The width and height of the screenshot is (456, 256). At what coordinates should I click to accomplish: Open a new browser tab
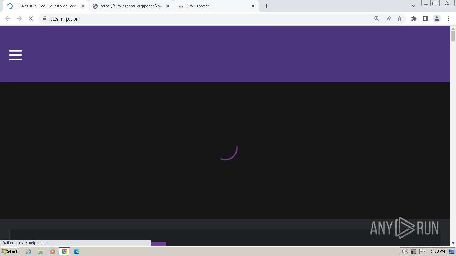point(266,6)
